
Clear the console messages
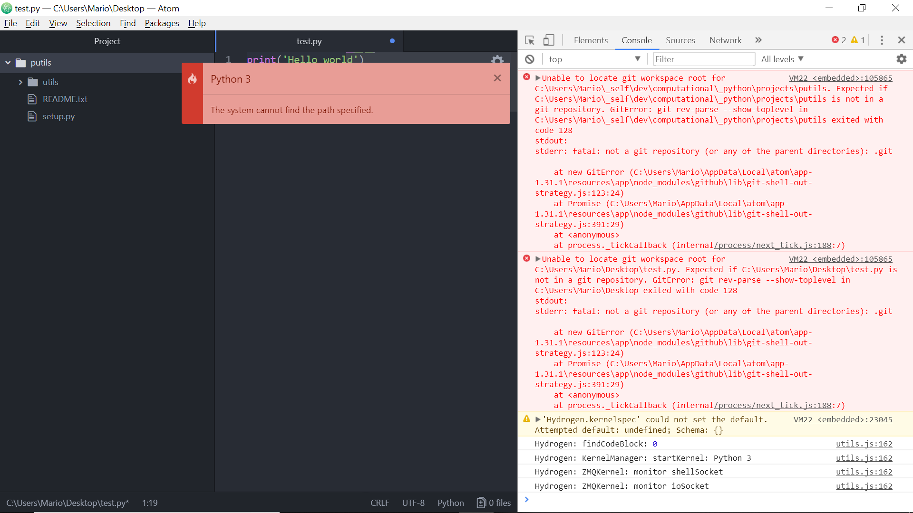[x=530, y=59]
